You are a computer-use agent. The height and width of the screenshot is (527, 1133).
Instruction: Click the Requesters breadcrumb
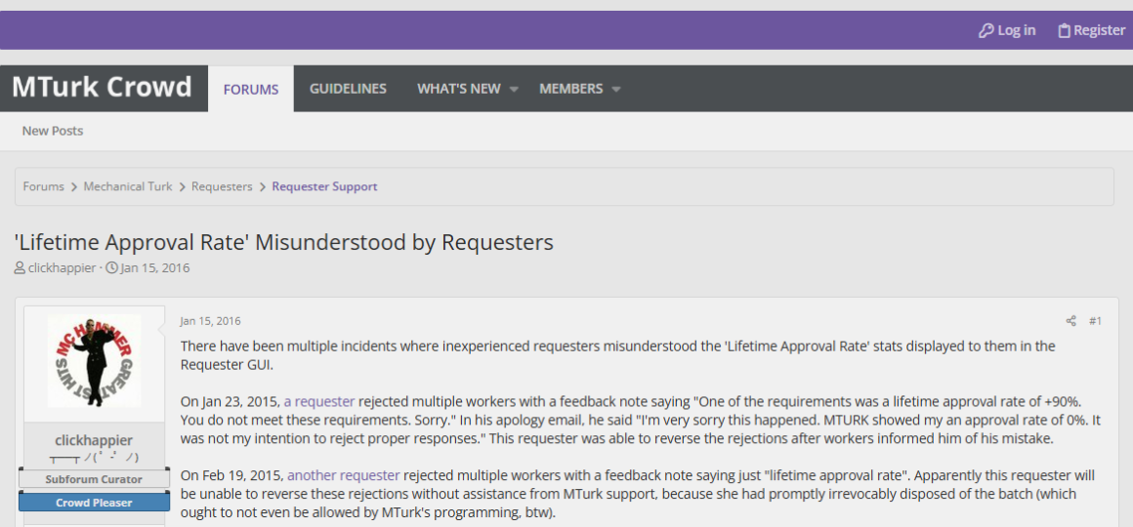(222, 186)
